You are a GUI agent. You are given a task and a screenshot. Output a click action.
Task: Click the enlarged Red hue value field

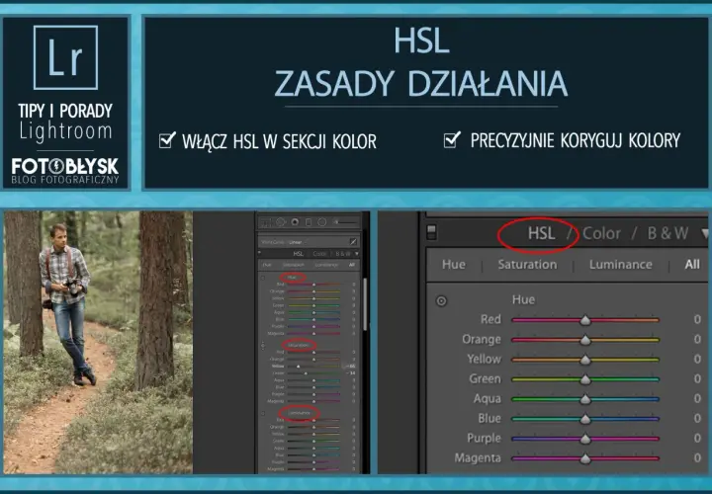tap(697, 319)
